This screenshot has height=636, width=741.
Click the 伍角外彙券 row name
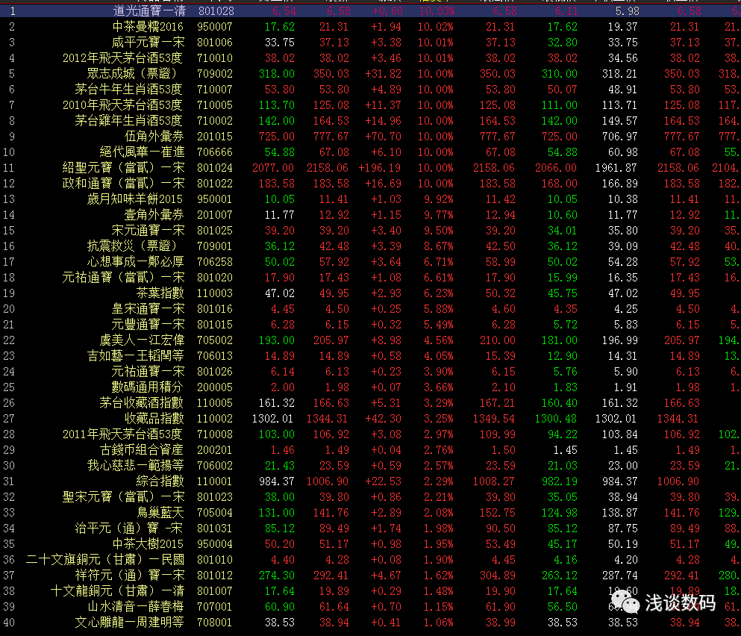pos(154,137)
